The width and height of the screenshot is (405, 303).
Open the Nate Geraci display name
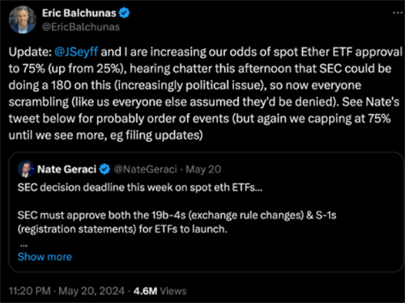pyautogui.click(x=66, y=169)
